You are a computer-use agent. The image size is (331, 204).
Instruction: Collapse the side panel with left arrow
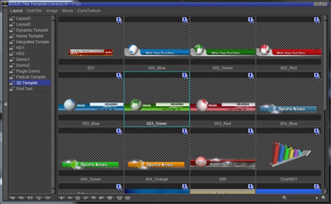5,104
